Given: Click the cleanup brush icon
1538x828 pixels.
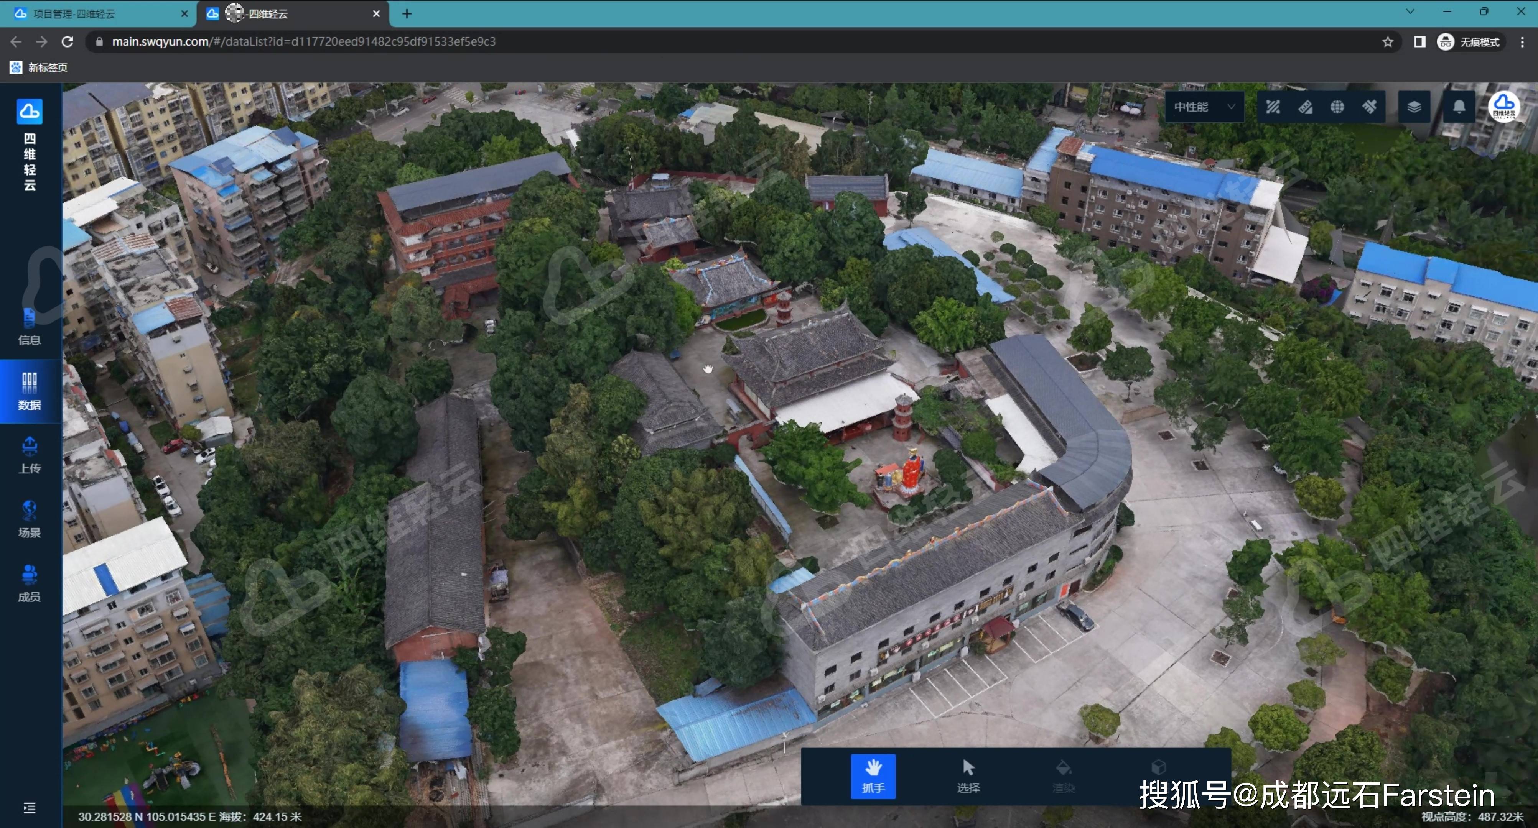Looking at the screenshot, I should [1370, 107].
